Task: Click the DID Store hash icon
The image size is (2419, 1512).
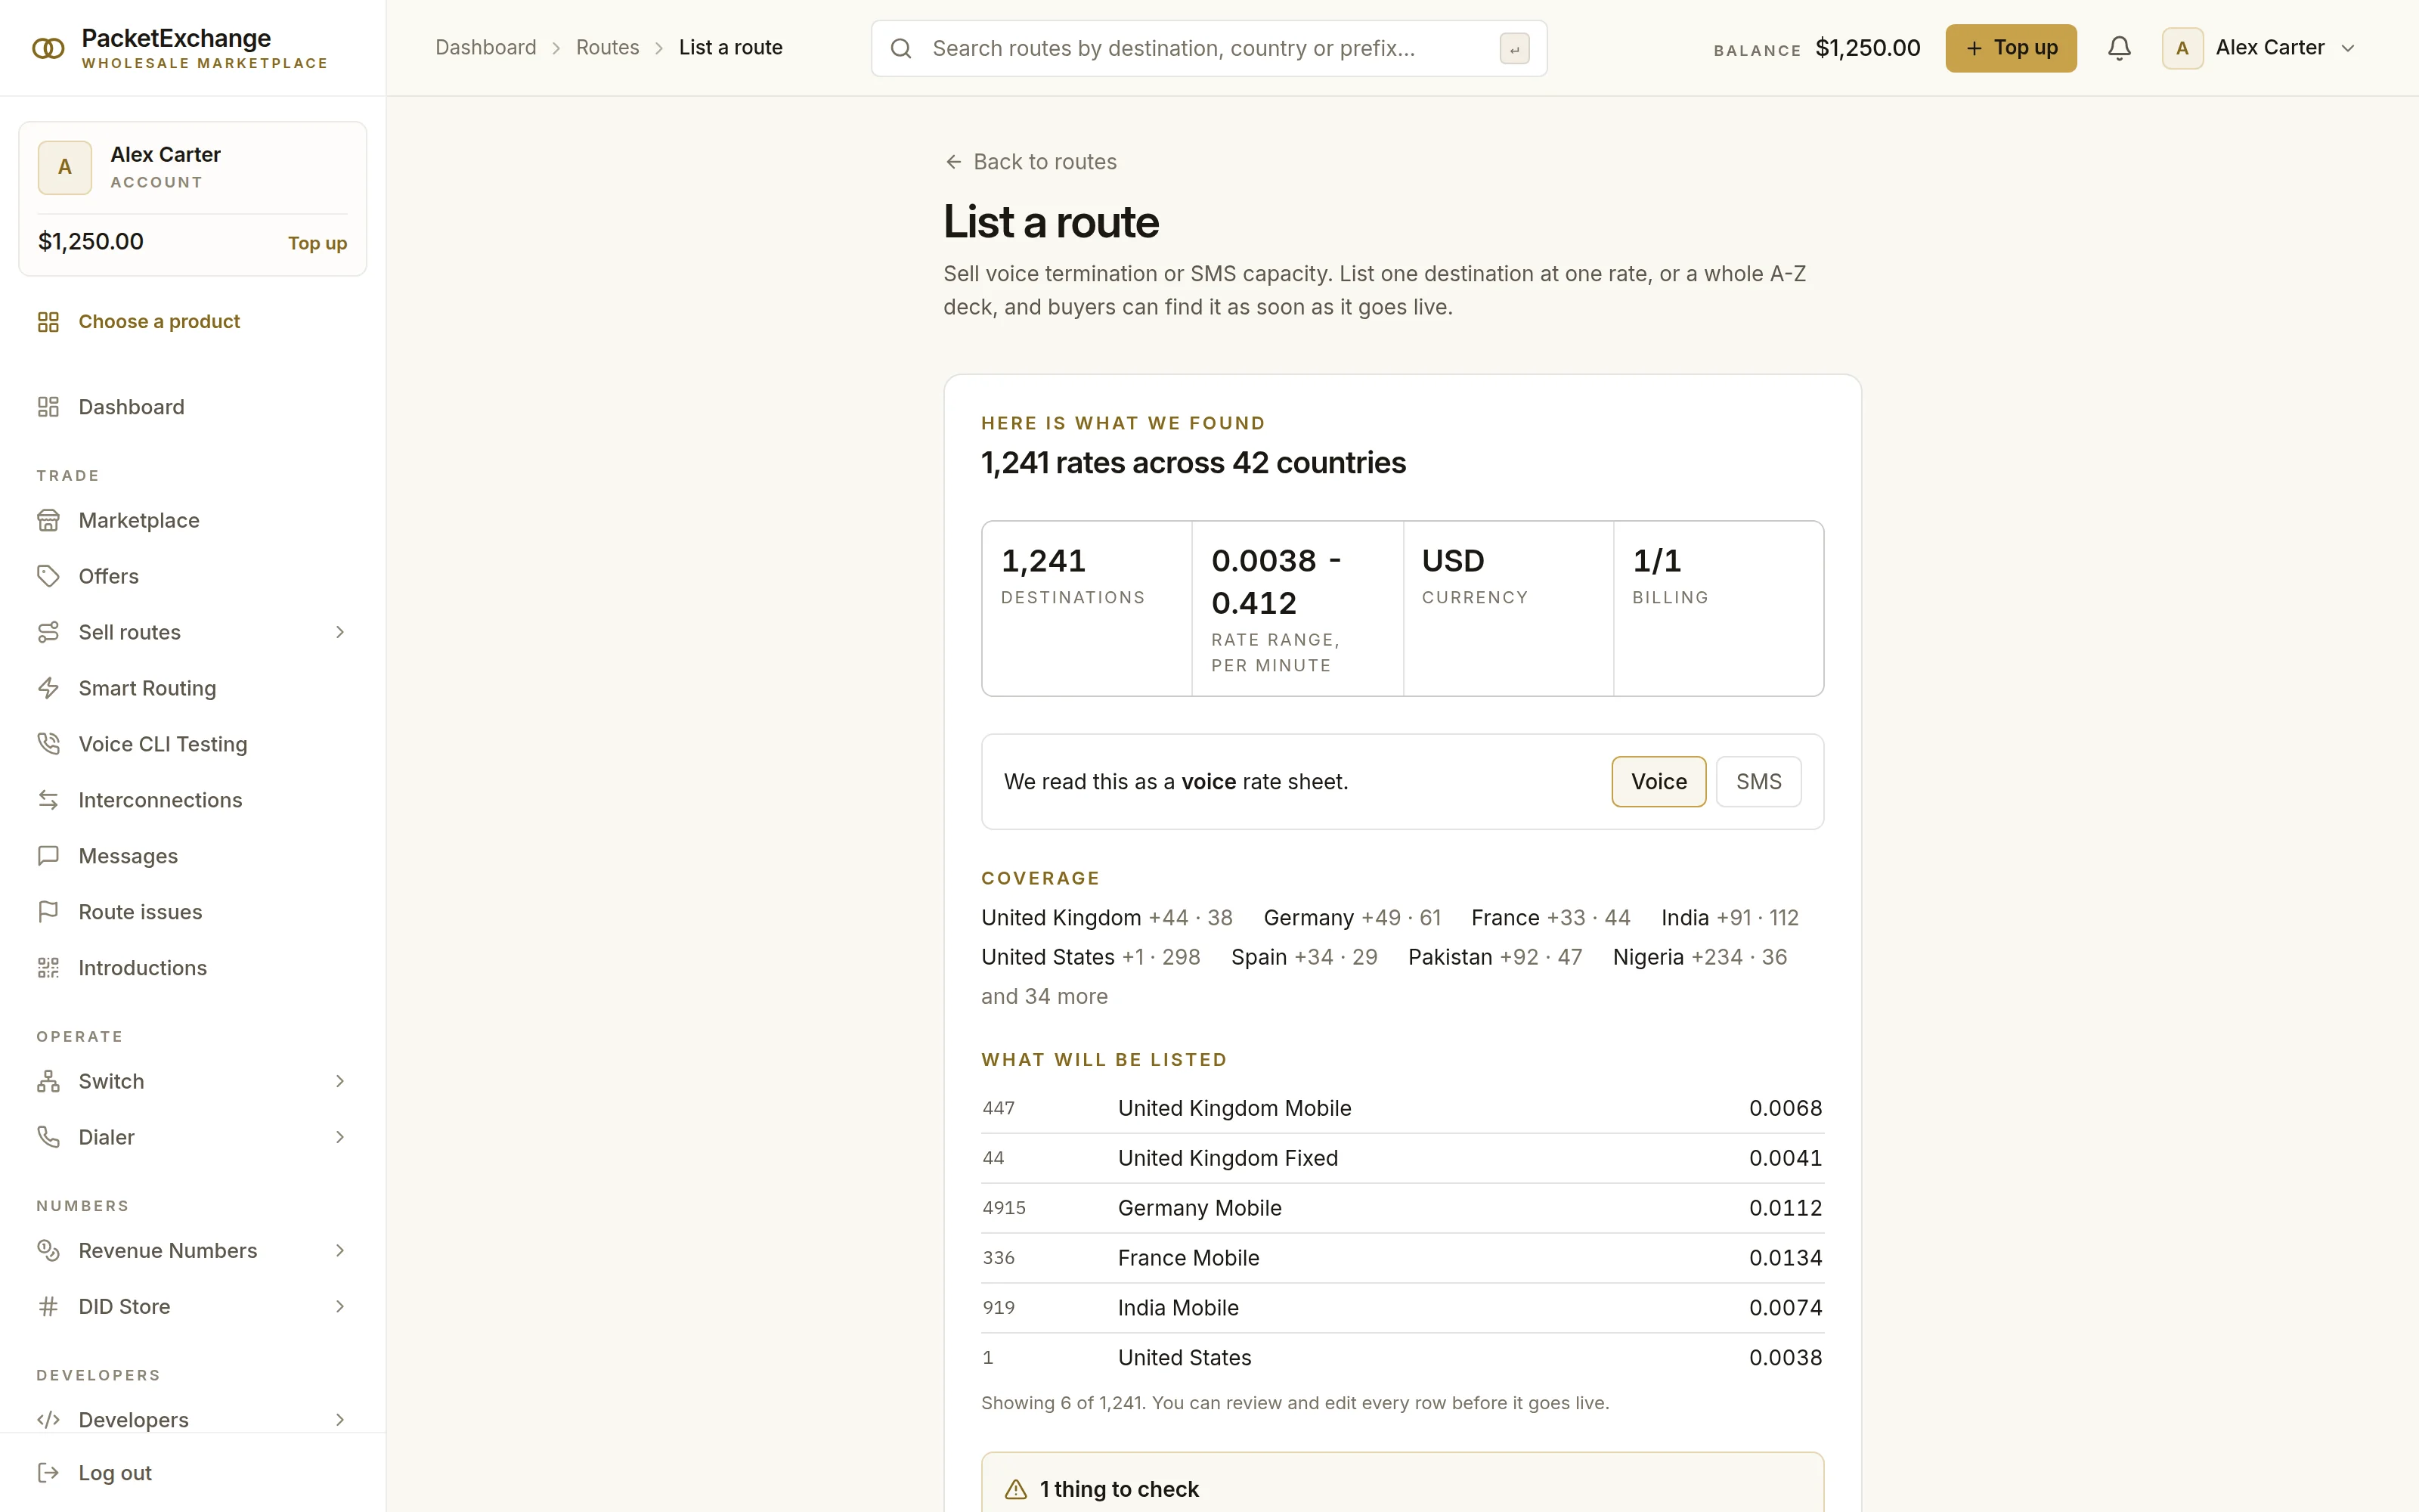Action: (48, 1306)
